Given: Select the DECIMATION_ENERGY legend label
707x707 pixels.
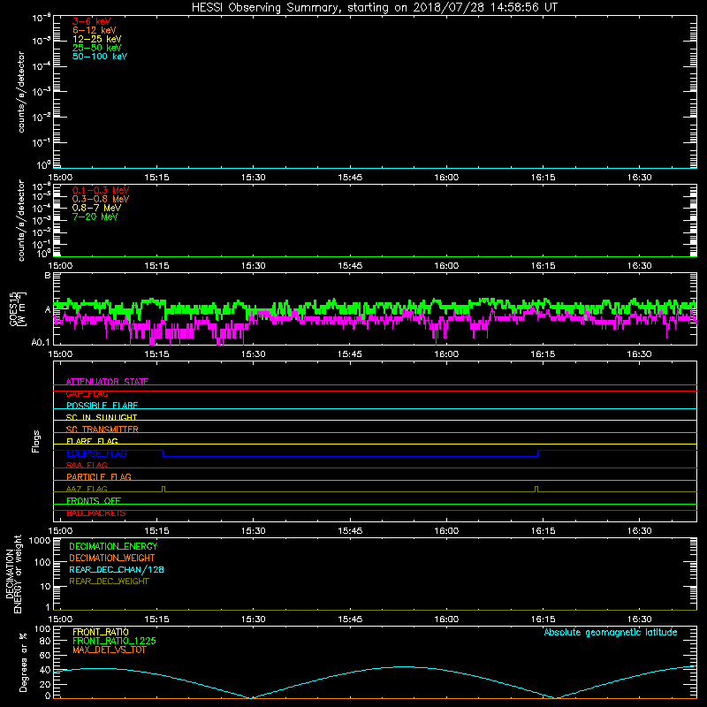Looking at the screenshot, I should click(x=113, y=546).
